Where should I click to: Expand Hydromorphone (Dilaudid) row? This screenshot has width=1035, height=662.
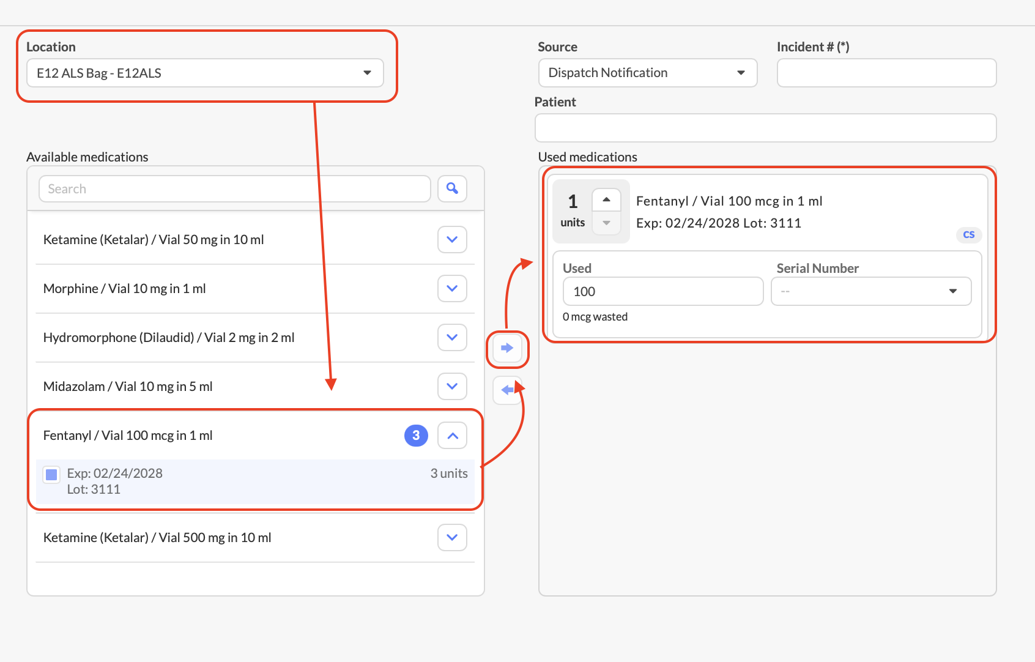(452, 337)
